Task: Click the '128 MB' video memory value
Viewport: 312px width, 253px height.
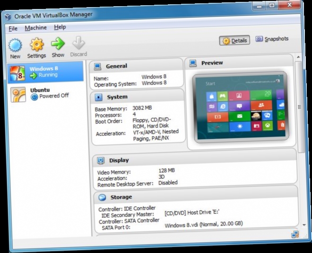Action: (167, 171)
